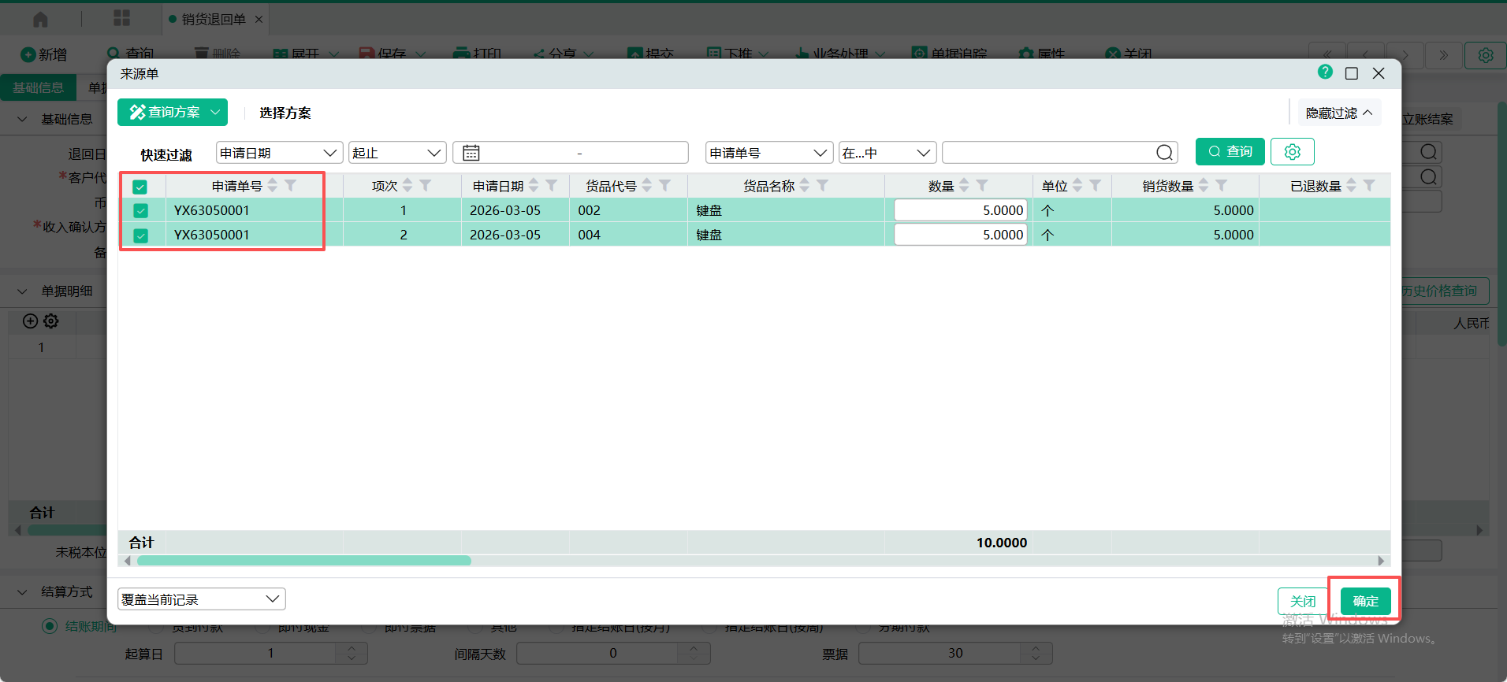Click filter funnel icon on 销货数量 column
The width and height of the screenshot is (1507, 682).
(x=1222, y=186)
